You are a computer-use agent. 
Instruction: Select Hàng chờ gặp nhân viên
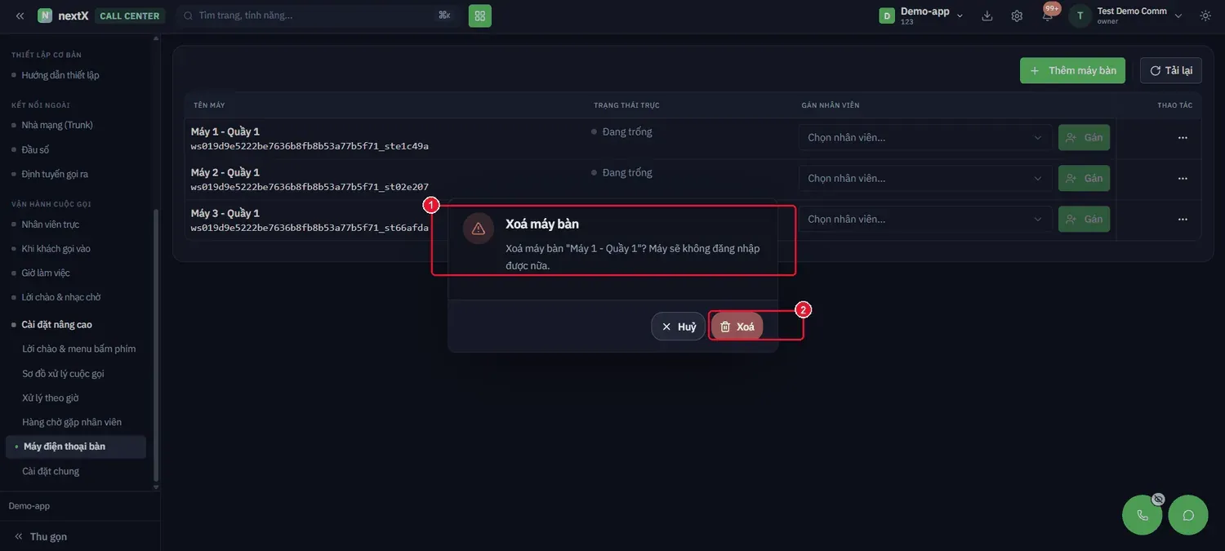coord(72,422)
